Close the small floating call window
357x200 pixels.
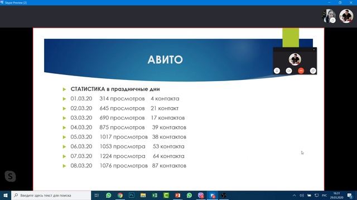314,49
